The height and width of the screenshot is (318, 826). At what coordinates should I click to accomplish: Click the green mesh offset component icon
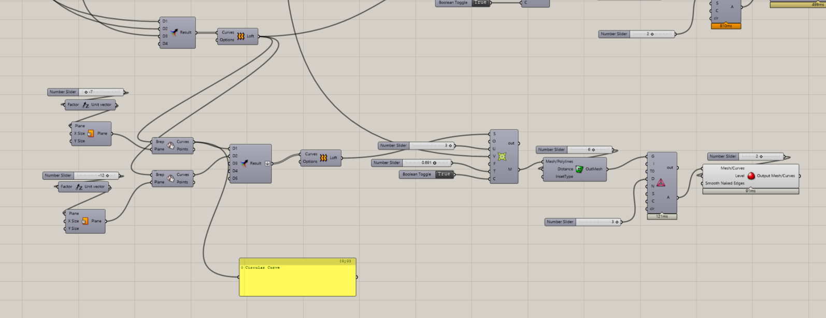[579, 169]
